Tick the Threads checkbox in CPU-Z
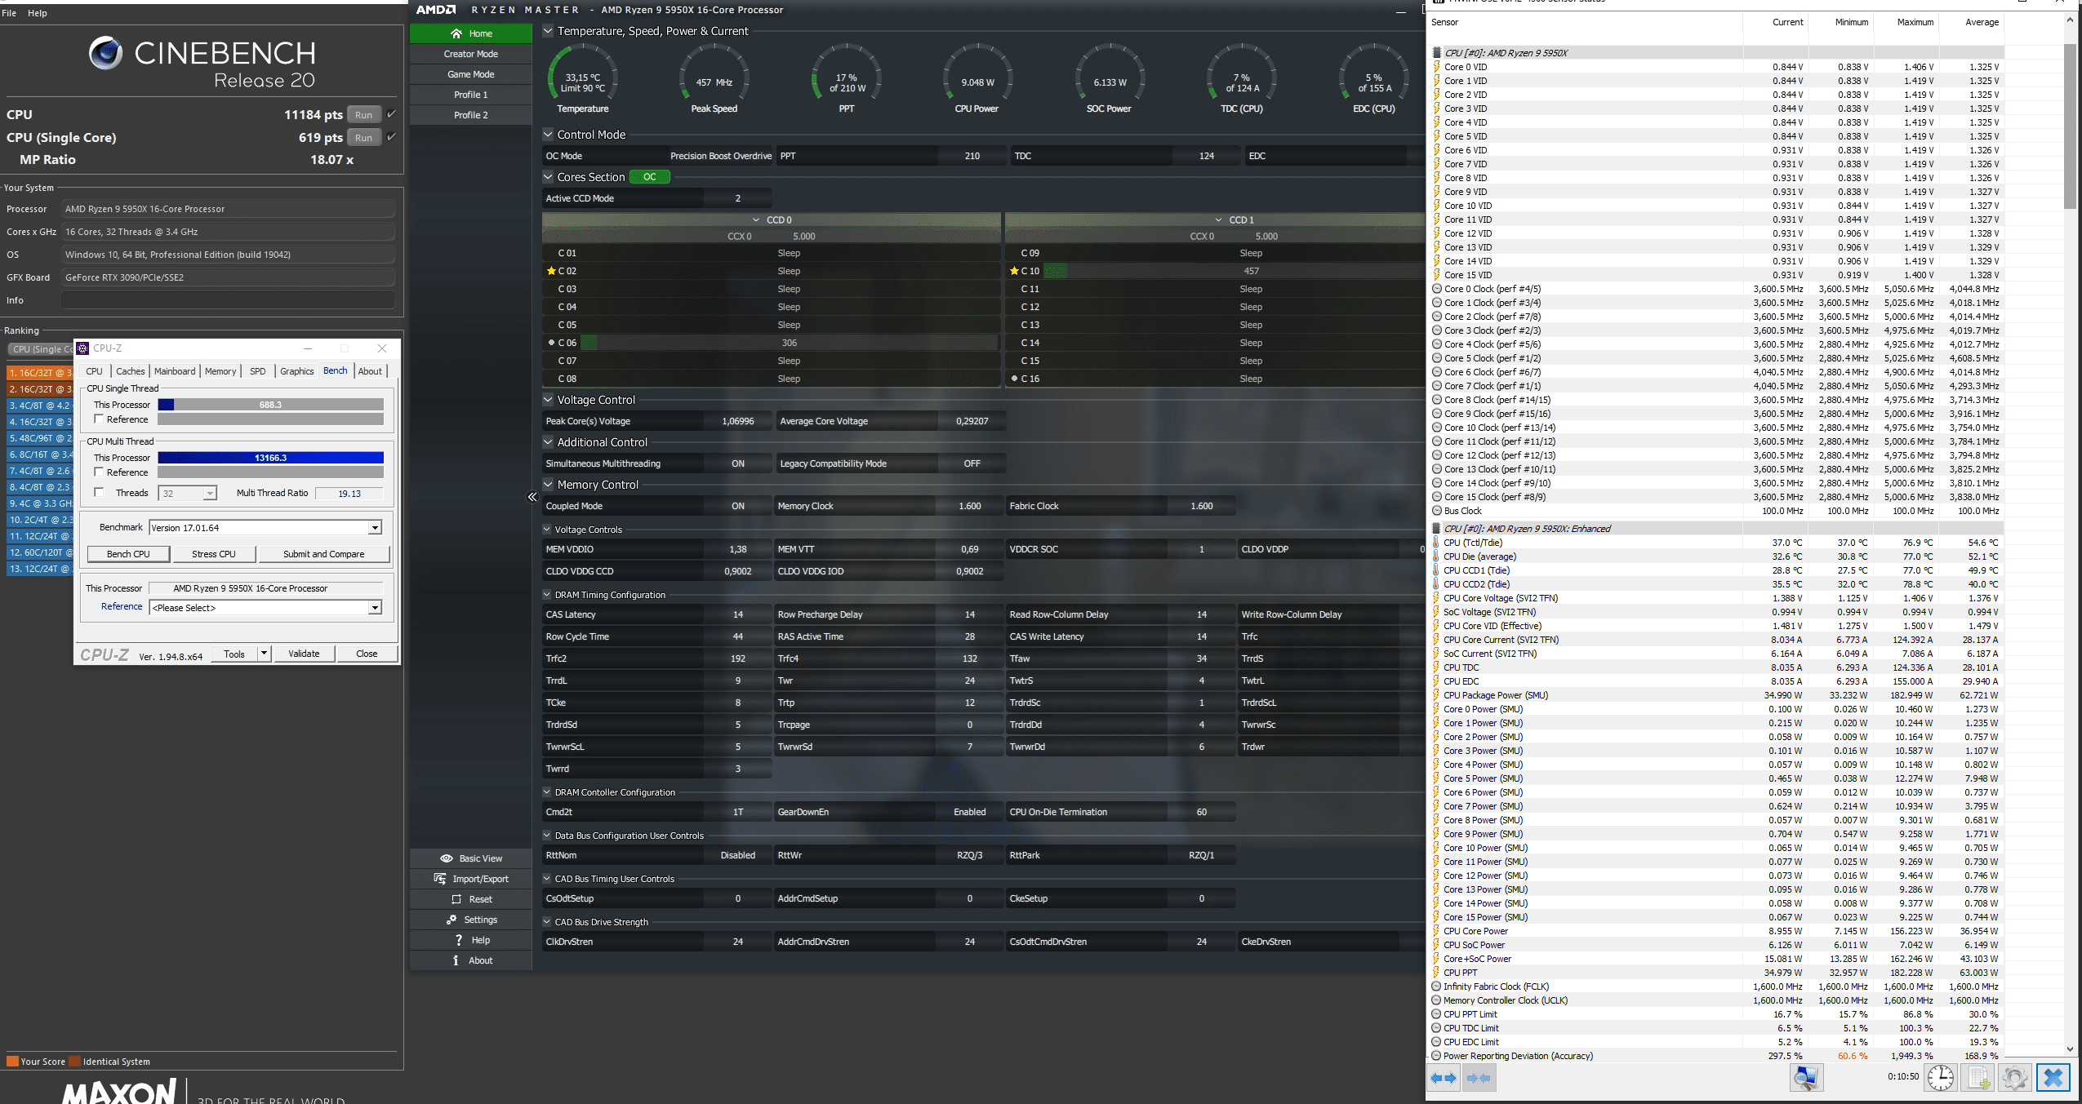This screenshot has height=1104, width=2082. (99, 493)
